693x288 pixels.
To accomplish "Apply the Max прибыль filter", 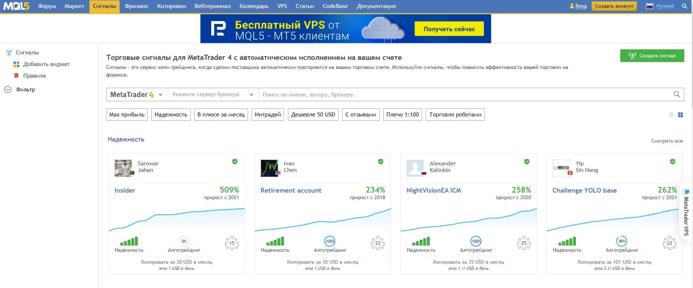I will point(127,115).
